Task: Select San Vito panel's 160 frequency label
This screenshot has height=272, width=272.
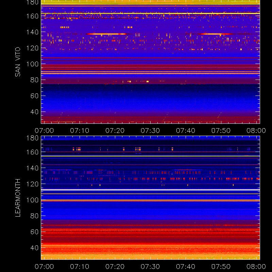Action: coord(32,16)
